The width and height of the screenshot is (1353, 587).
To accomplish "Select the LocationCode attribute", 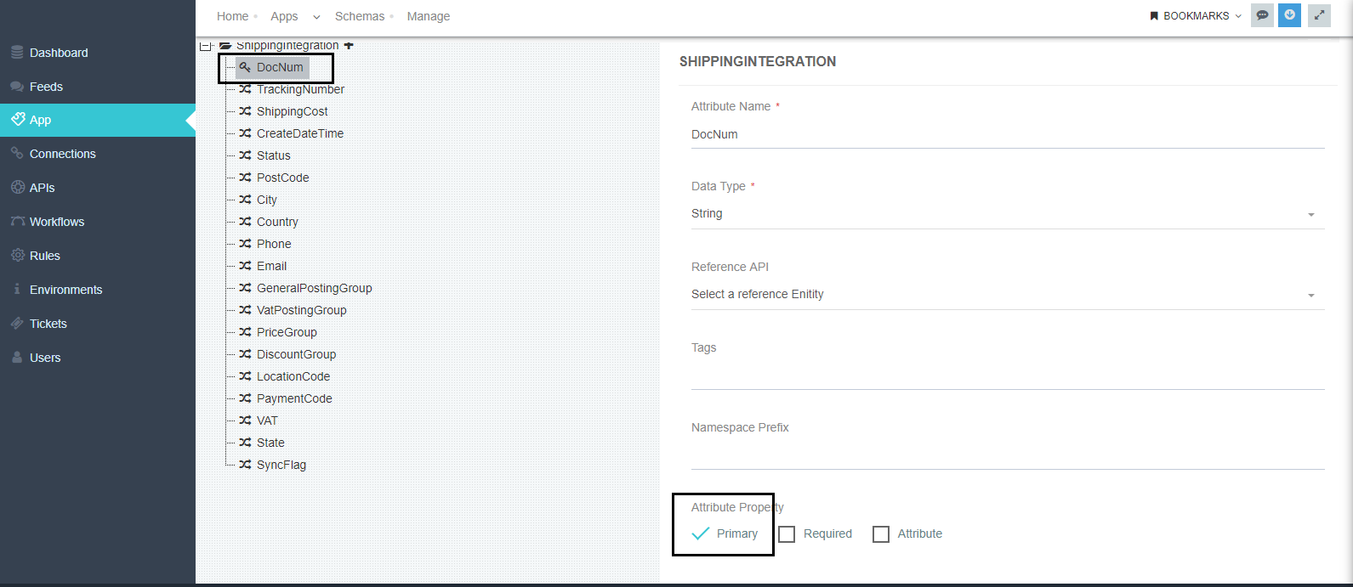I will click(x=293, y=376).
